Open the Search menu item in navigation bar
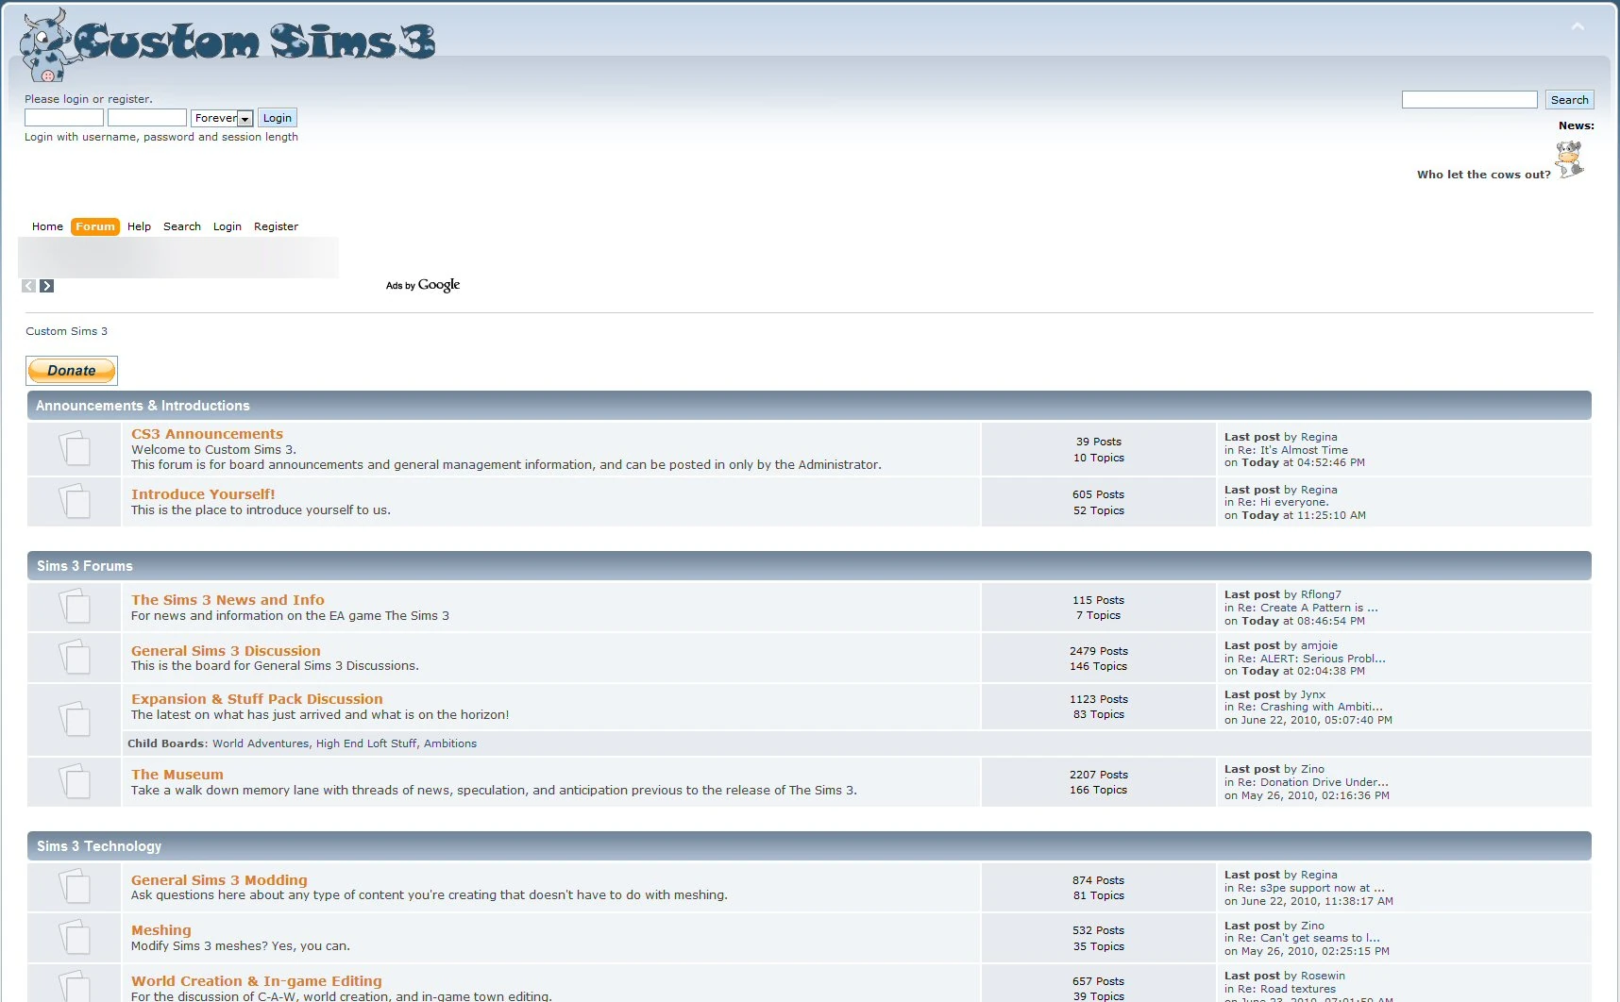The height and width of the screenshot is (1002, 1620). [x=182, y=226]
